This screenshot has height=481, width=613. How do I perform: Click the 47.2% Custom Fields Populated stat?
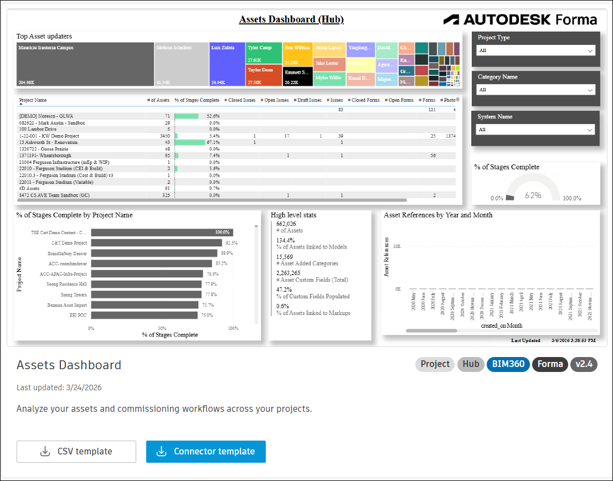coord(313,293)
